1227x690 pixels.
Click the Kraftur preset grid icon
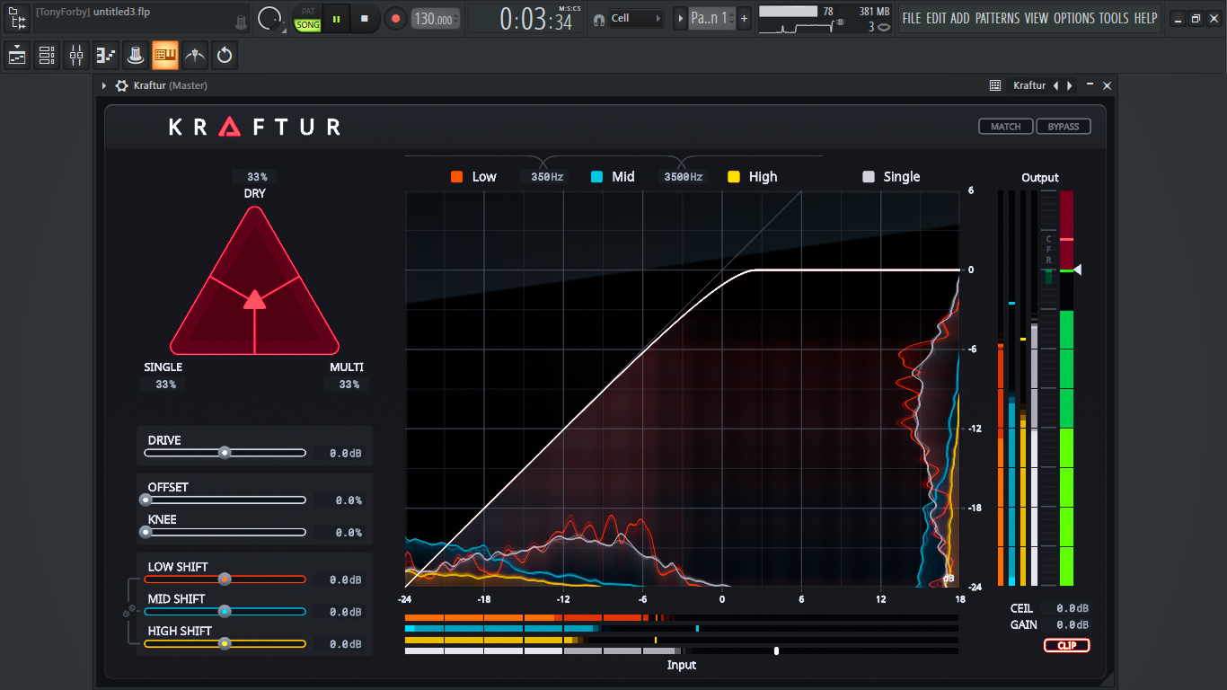995,85
